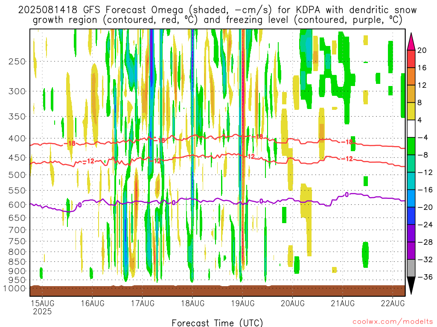Select the 16AUG date label
This screenshot has height=327, width=437.
(x=93, y=303)
